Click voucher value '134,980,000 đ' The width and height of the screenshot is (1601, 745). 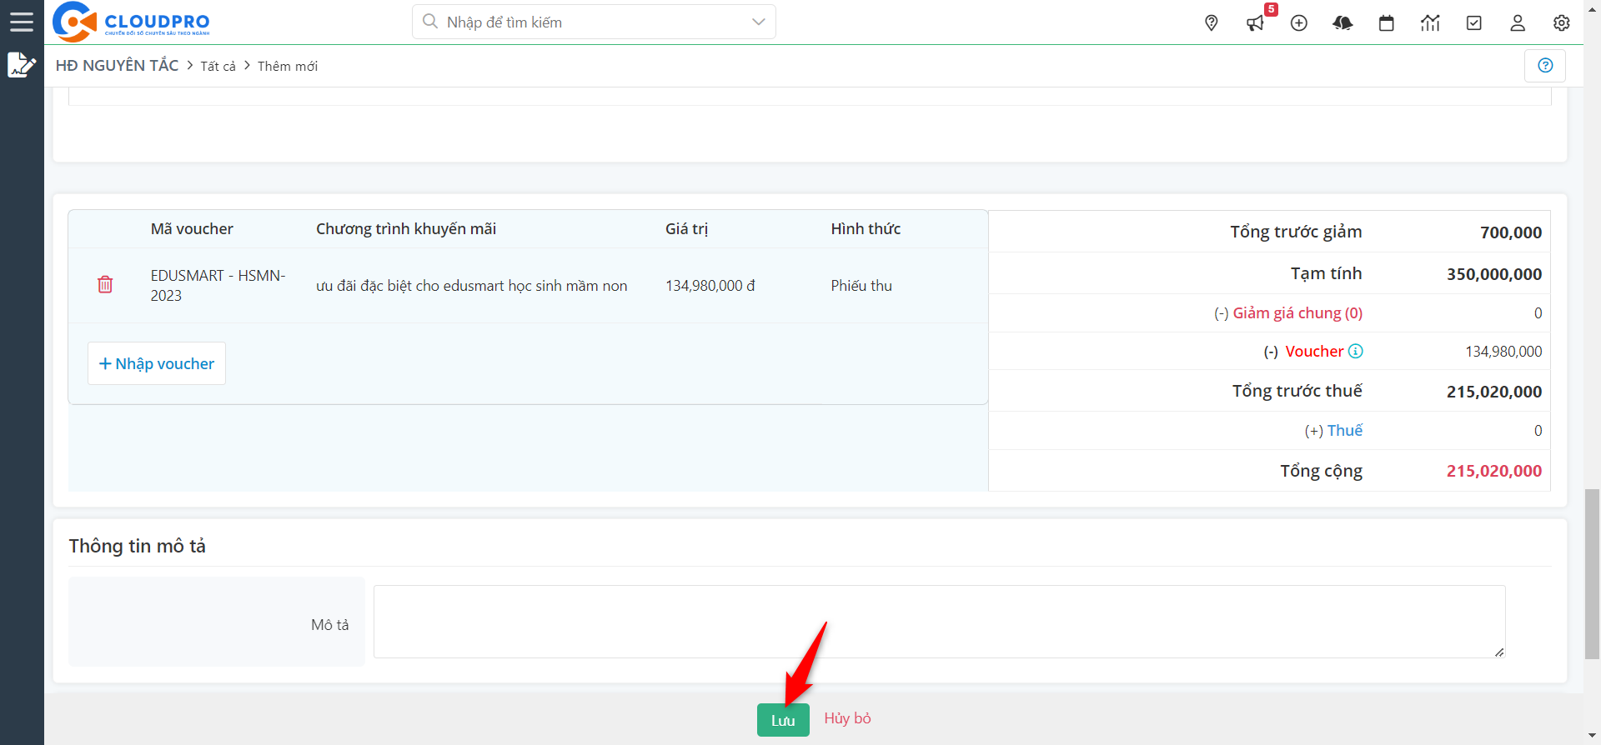point(710,286)
